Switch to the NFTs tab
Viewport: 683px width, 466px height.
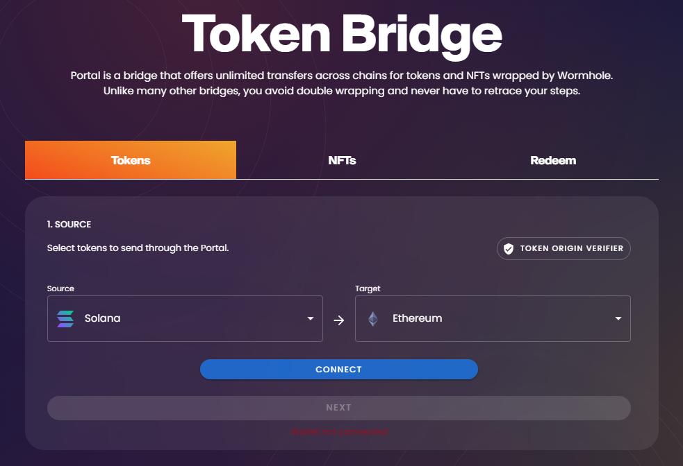pyautogui.click(x=342, y=160)
